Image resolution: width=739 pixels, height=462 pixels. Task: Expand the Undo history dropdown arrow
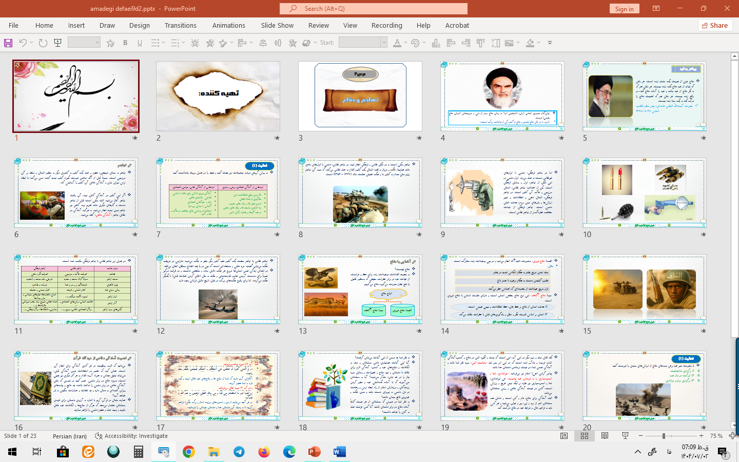pos(31,43)
